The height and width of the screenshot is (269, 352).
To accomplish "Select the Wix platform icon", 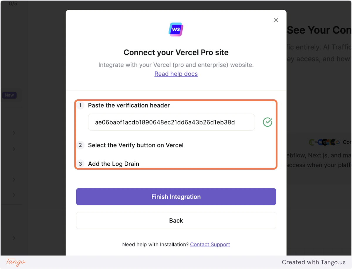I will point(316,142).
